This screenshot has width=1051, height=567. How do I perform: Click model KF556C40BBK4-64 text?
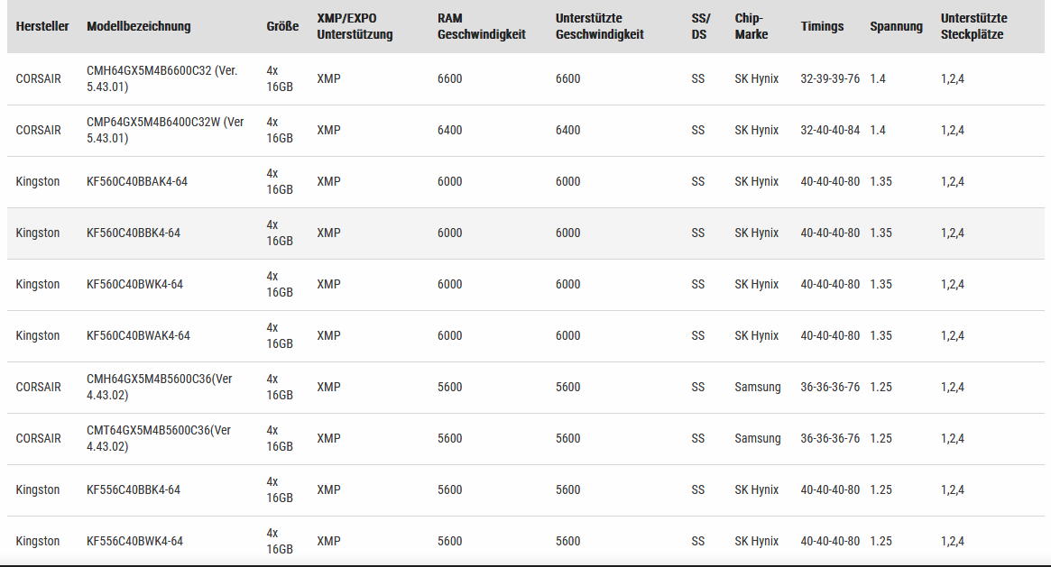pos(134,489)
